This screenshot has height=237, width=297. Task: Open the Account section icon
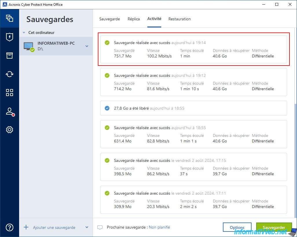pyautogui.click(x=10, y=112)
